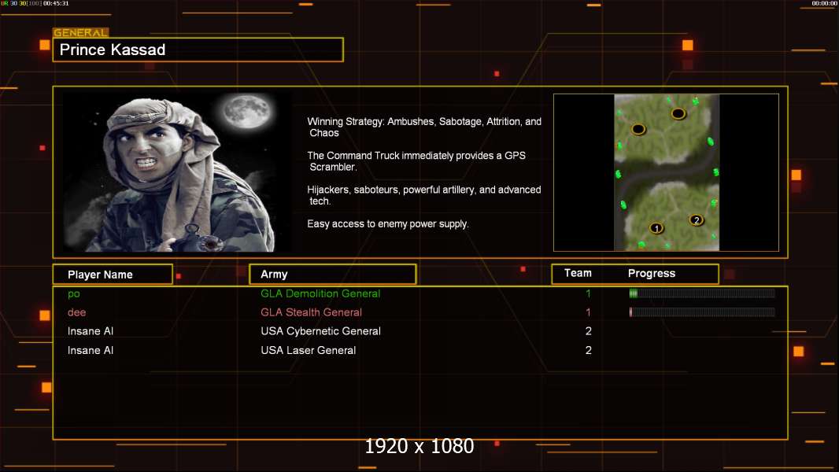
Task: Click dee's loading progress bar
Action: [x=702, y=312]
